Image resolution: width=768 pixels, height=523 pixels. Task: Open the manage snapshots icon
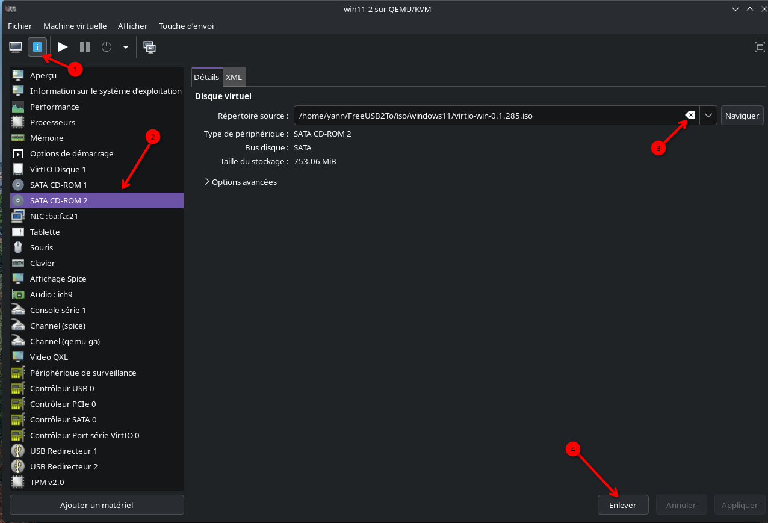(x=149, y=47)
